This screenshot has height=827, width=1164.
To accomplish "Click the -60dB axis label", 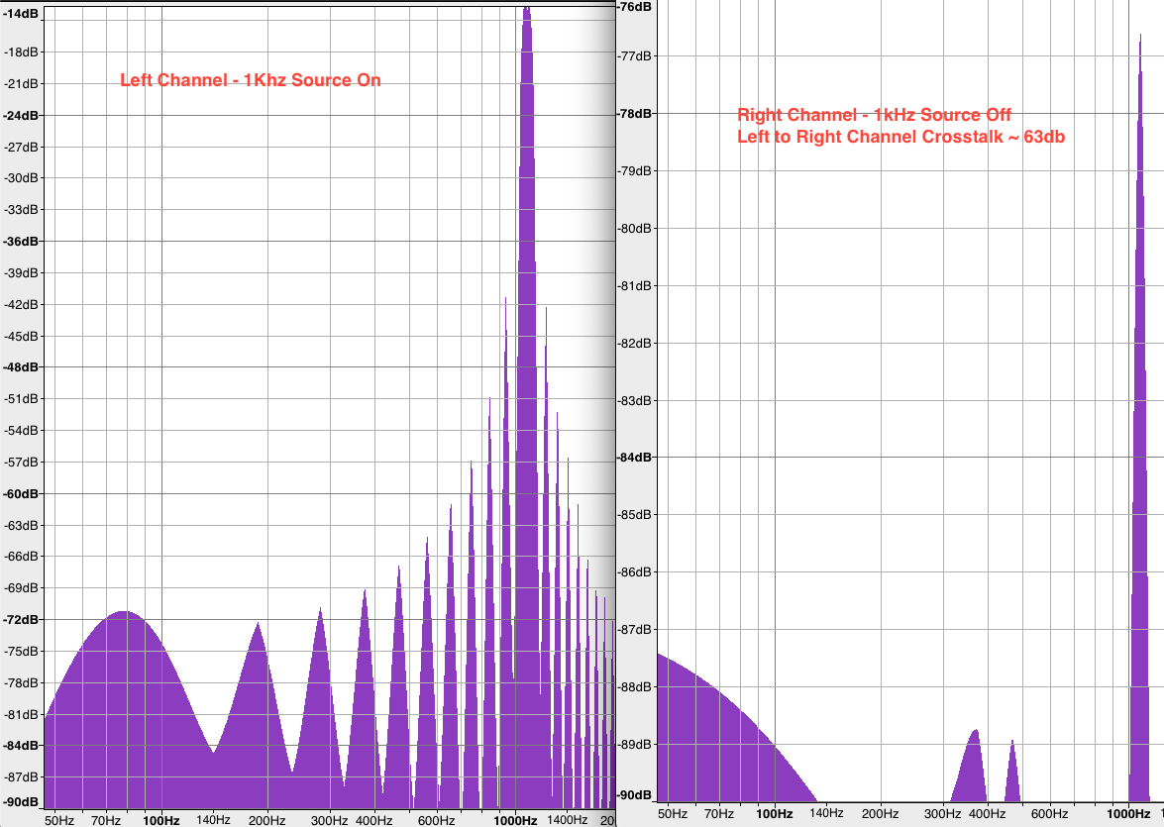I will pyautogui.click(x=22, y=493).
